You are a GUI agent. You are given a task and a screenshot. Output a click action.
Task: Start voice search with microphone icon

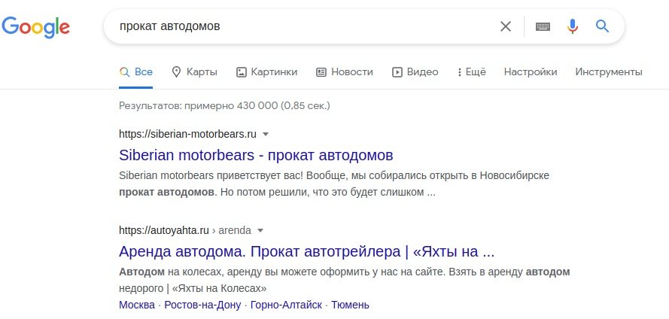pyautogui.click(x=573, y=26)
